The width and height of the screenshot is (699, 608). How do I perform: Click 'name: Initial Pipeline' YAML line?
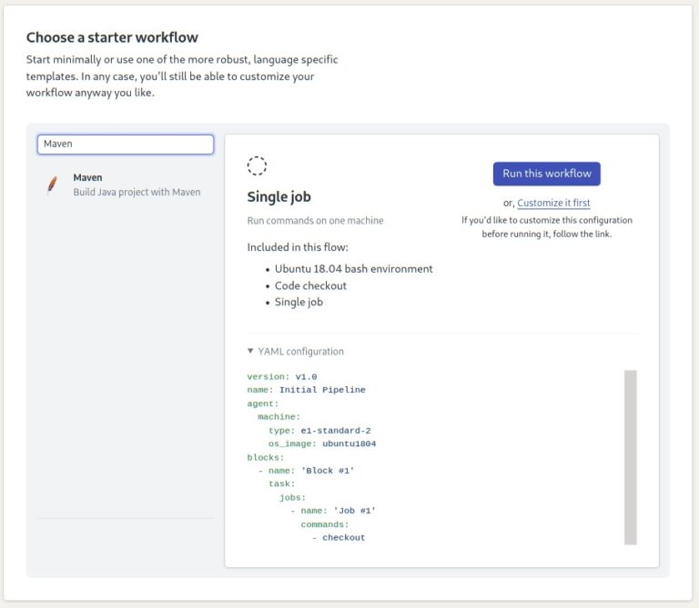click(306, 390)
